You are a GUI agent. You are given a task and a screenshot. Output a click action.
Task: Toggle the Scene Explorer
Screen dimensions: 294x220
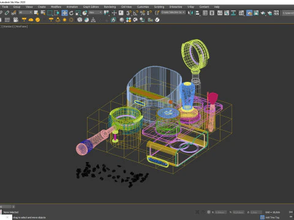click(x=205, y=13)
